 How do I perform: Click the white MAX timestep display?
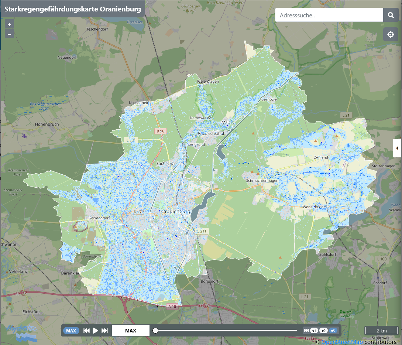tap(131, 331)
